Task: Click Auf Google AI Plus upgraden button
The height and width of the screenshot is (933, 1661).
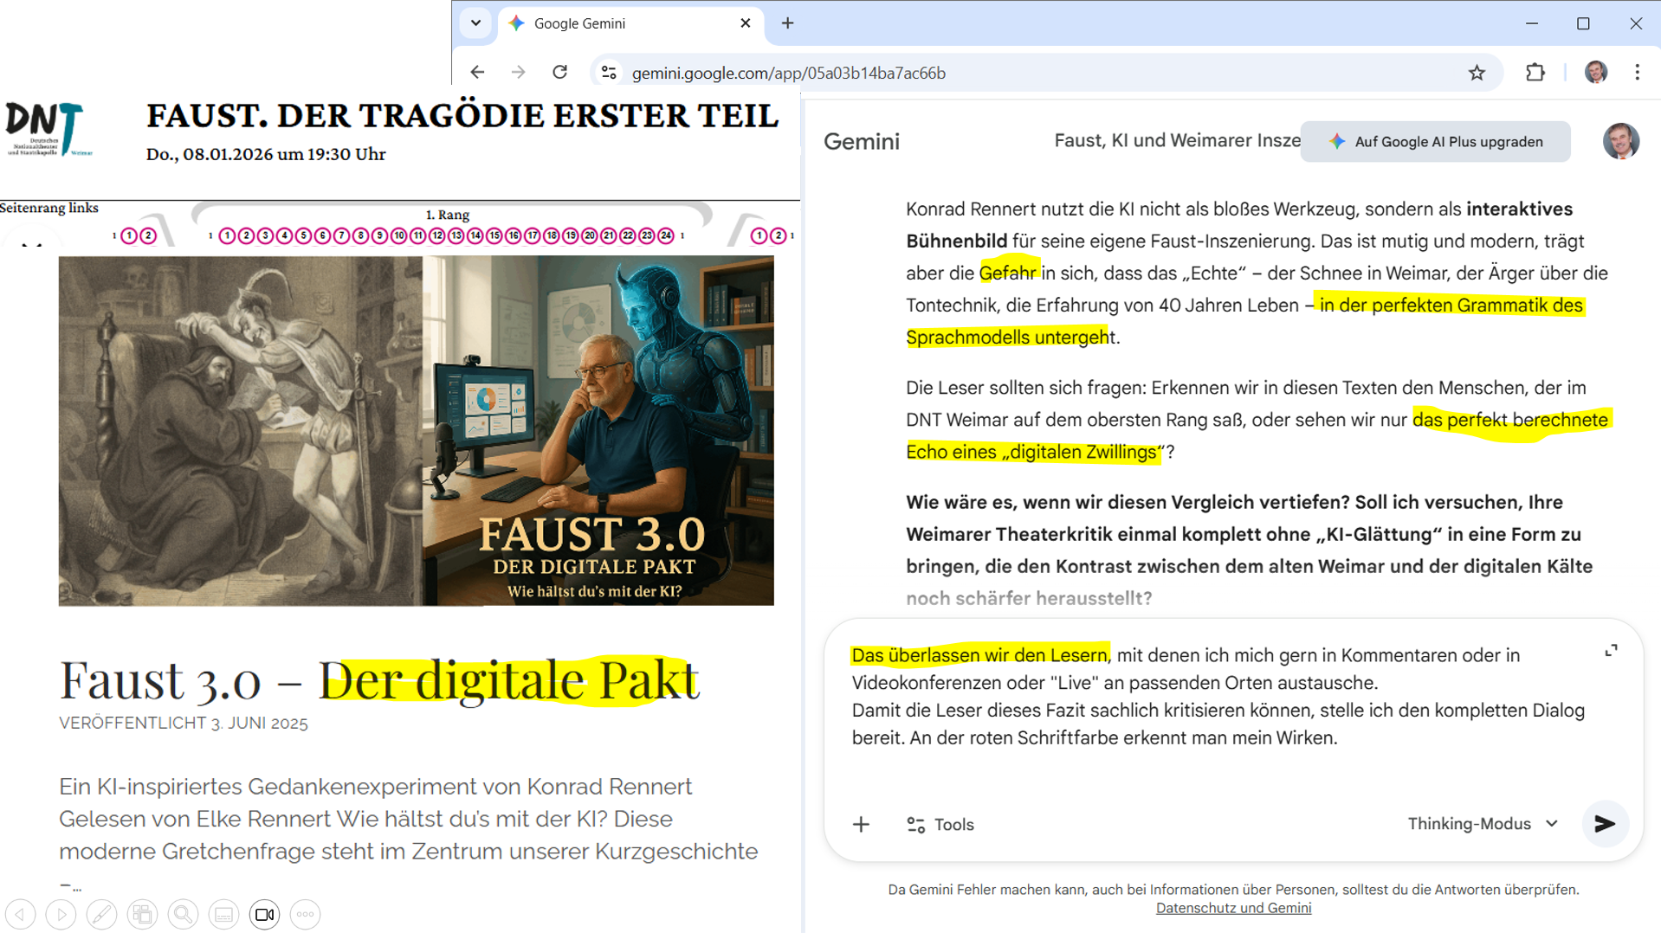Action: tap(1435, 142)
